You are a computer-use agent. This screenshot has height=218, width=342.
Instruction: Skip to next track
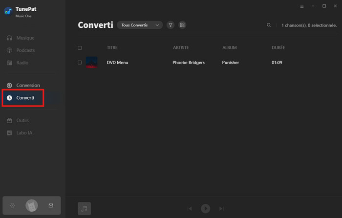pos(221,209)
